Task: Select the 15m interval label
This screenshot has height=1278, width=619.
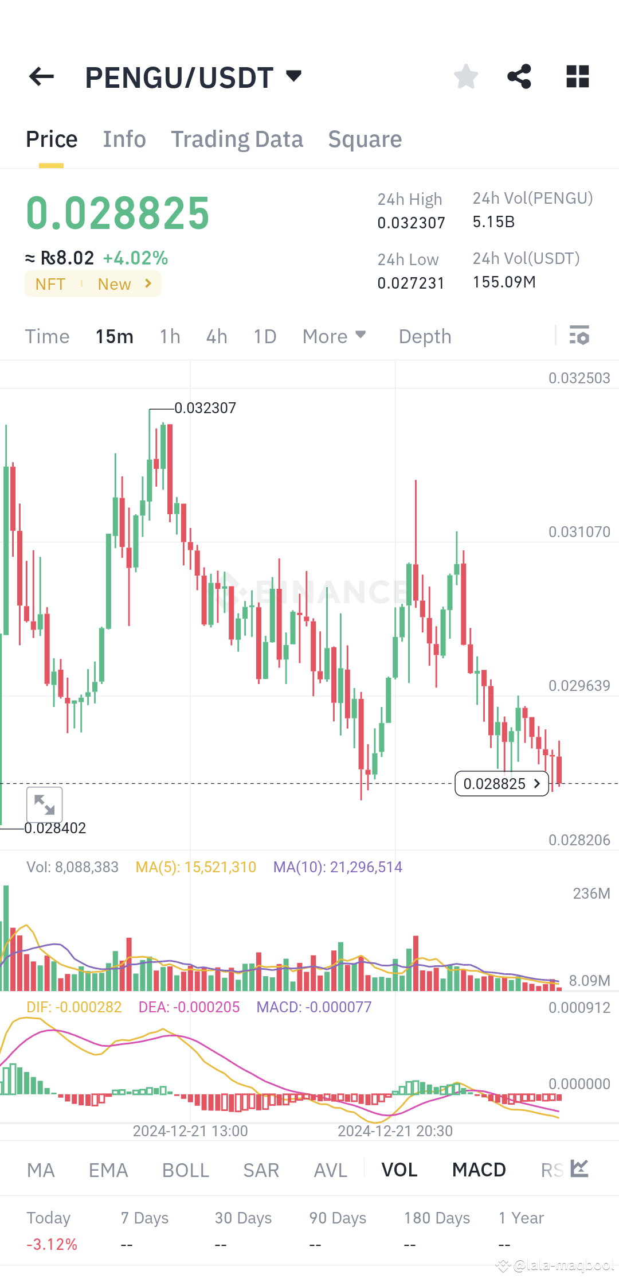Action: tap(113, 336)
